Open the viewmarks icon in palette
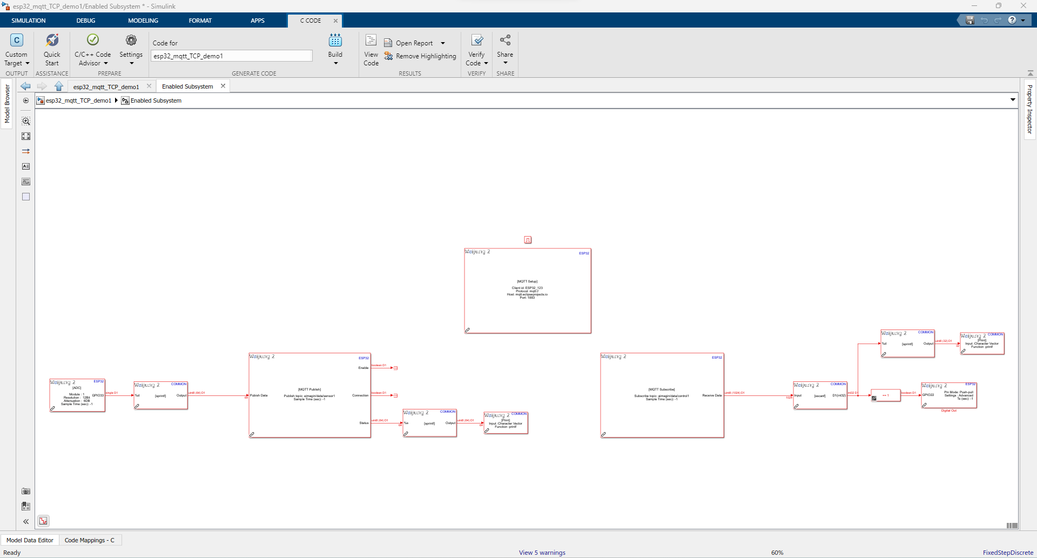The height and width of the screenshot is (558, 1037). point(26,506)
